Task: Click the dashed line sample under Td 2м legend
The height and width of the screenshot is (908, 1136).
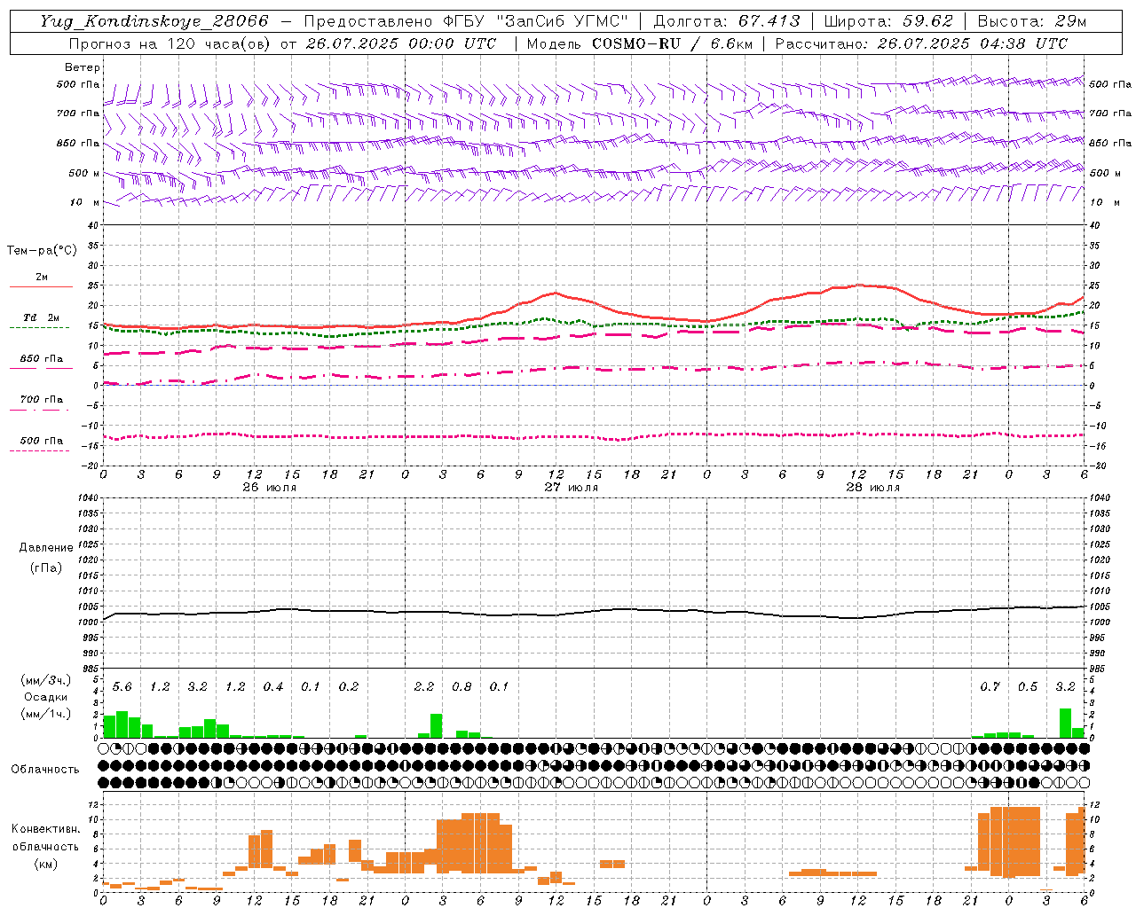Action: point(39,328)
